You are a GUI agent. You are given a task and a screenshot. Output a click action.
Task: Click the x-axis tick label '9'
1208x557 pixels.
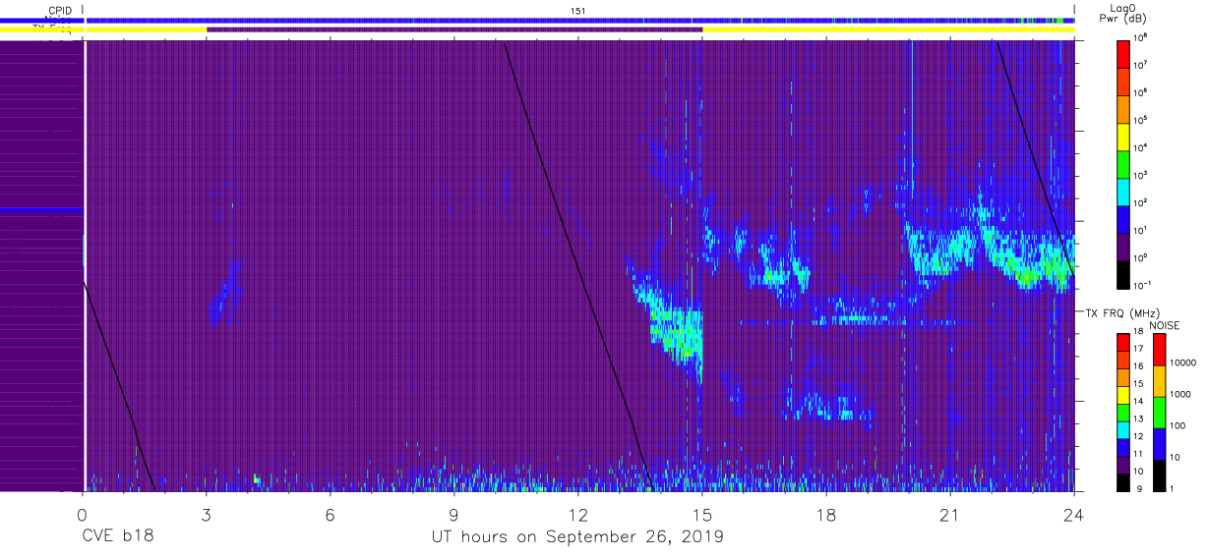point(453,514)
